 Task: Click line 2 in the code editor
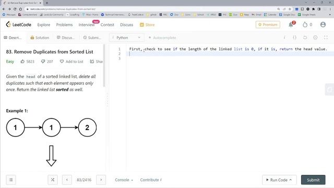click(x=230, y=54)
